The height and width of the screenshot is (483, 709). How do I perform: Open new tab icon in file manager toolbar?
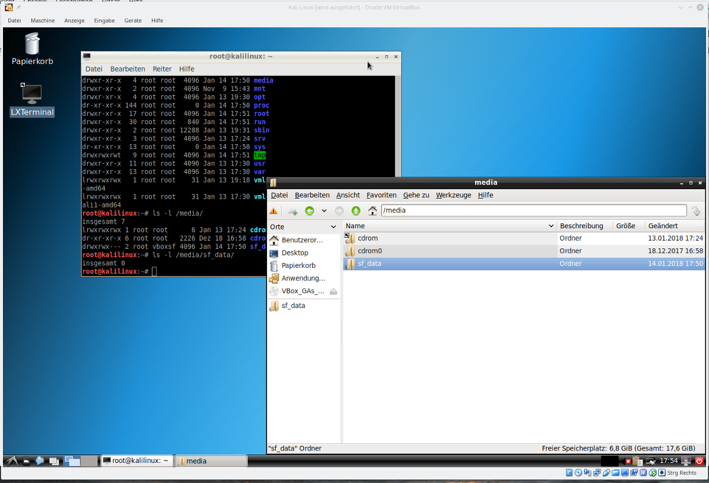(x=292, y=210)
